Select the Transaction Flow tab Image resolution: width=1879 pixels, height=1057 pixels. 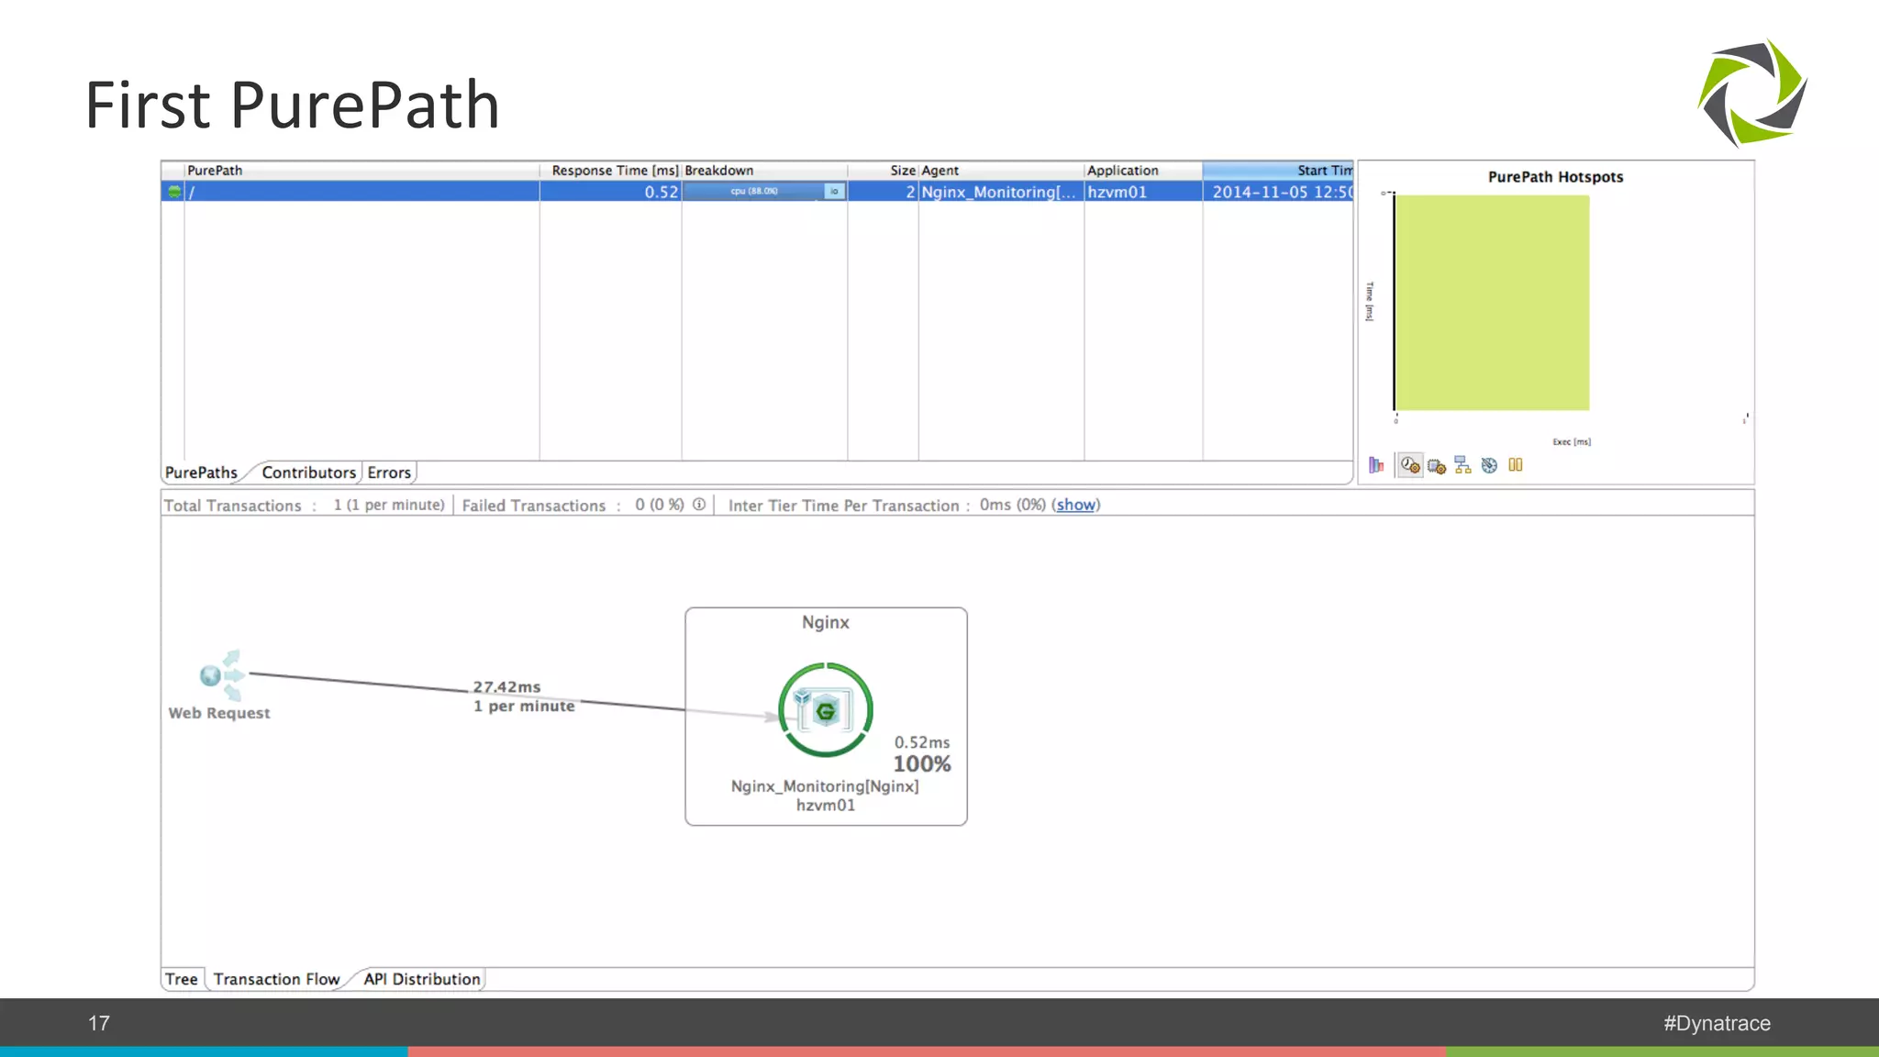click(276, 979)
